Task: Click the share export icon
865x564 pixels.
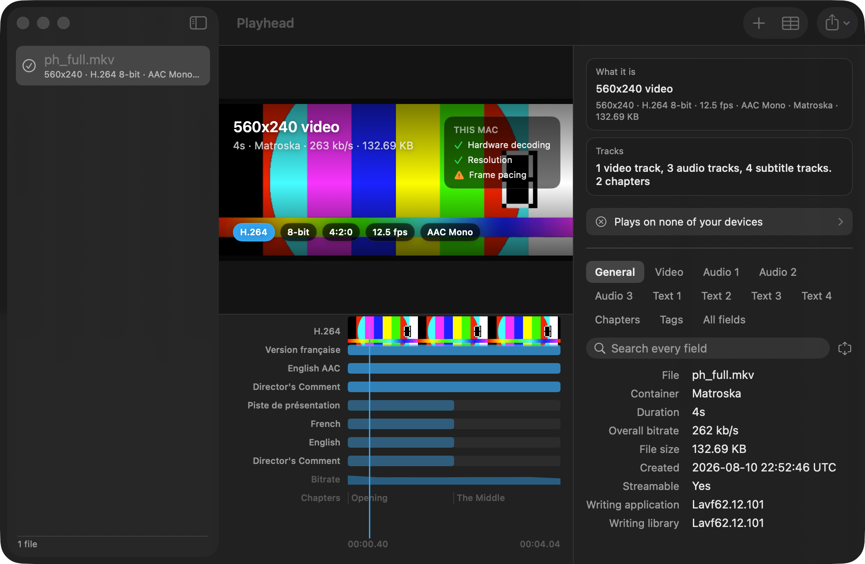Action: (x=832, y=22)
